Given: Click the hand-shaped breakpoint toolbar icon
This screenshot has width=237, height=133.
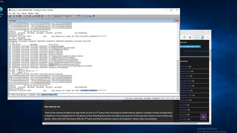Looking at the screenshot, I should click(49, 16).
